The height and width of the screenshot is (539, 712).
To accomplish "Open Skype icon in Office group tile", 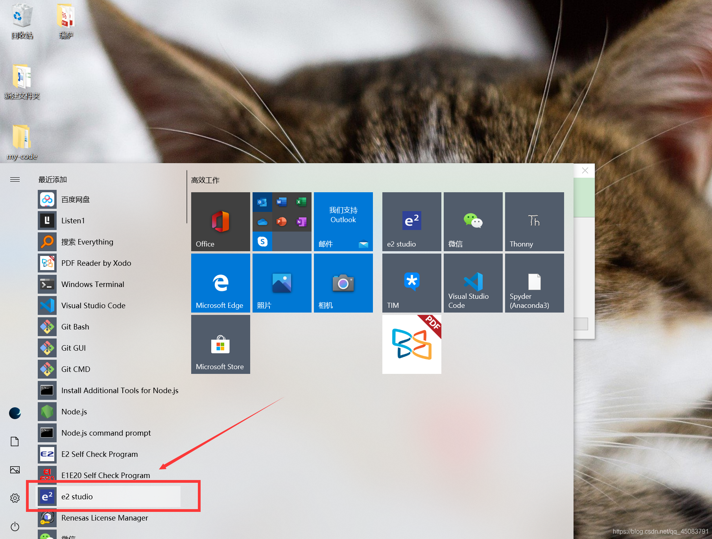I will tap(262, 241).
